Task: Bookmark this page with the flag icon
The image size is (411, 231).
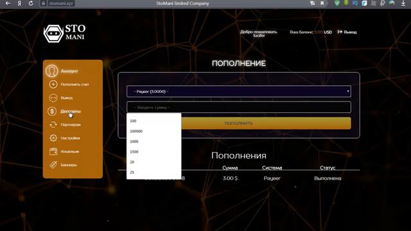Action: 322,3
